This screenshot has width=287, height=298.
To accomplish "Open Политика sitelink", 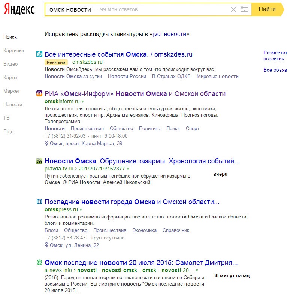I will (x=149, y=128).
